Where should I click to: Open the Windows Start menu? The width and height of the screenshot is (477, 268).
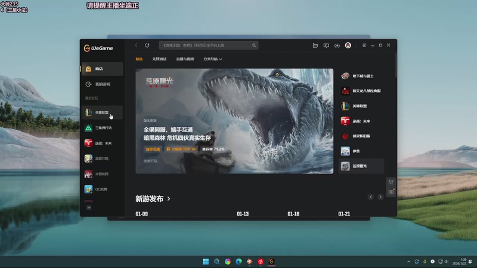[206, 261]
